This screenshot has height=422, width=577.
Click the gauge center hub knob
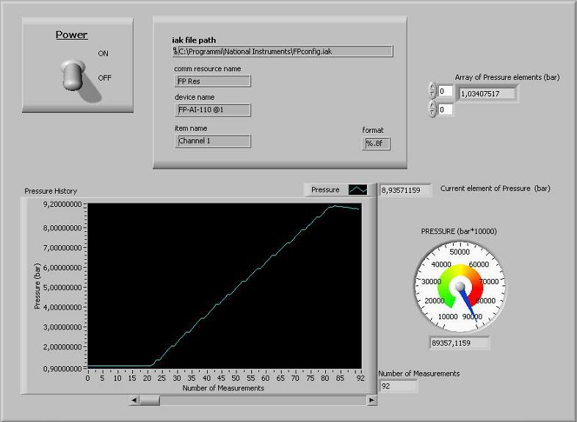point(460,287)
